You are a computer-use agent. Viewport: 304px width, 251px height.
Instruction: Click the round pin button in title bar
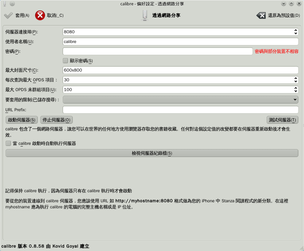12,3
